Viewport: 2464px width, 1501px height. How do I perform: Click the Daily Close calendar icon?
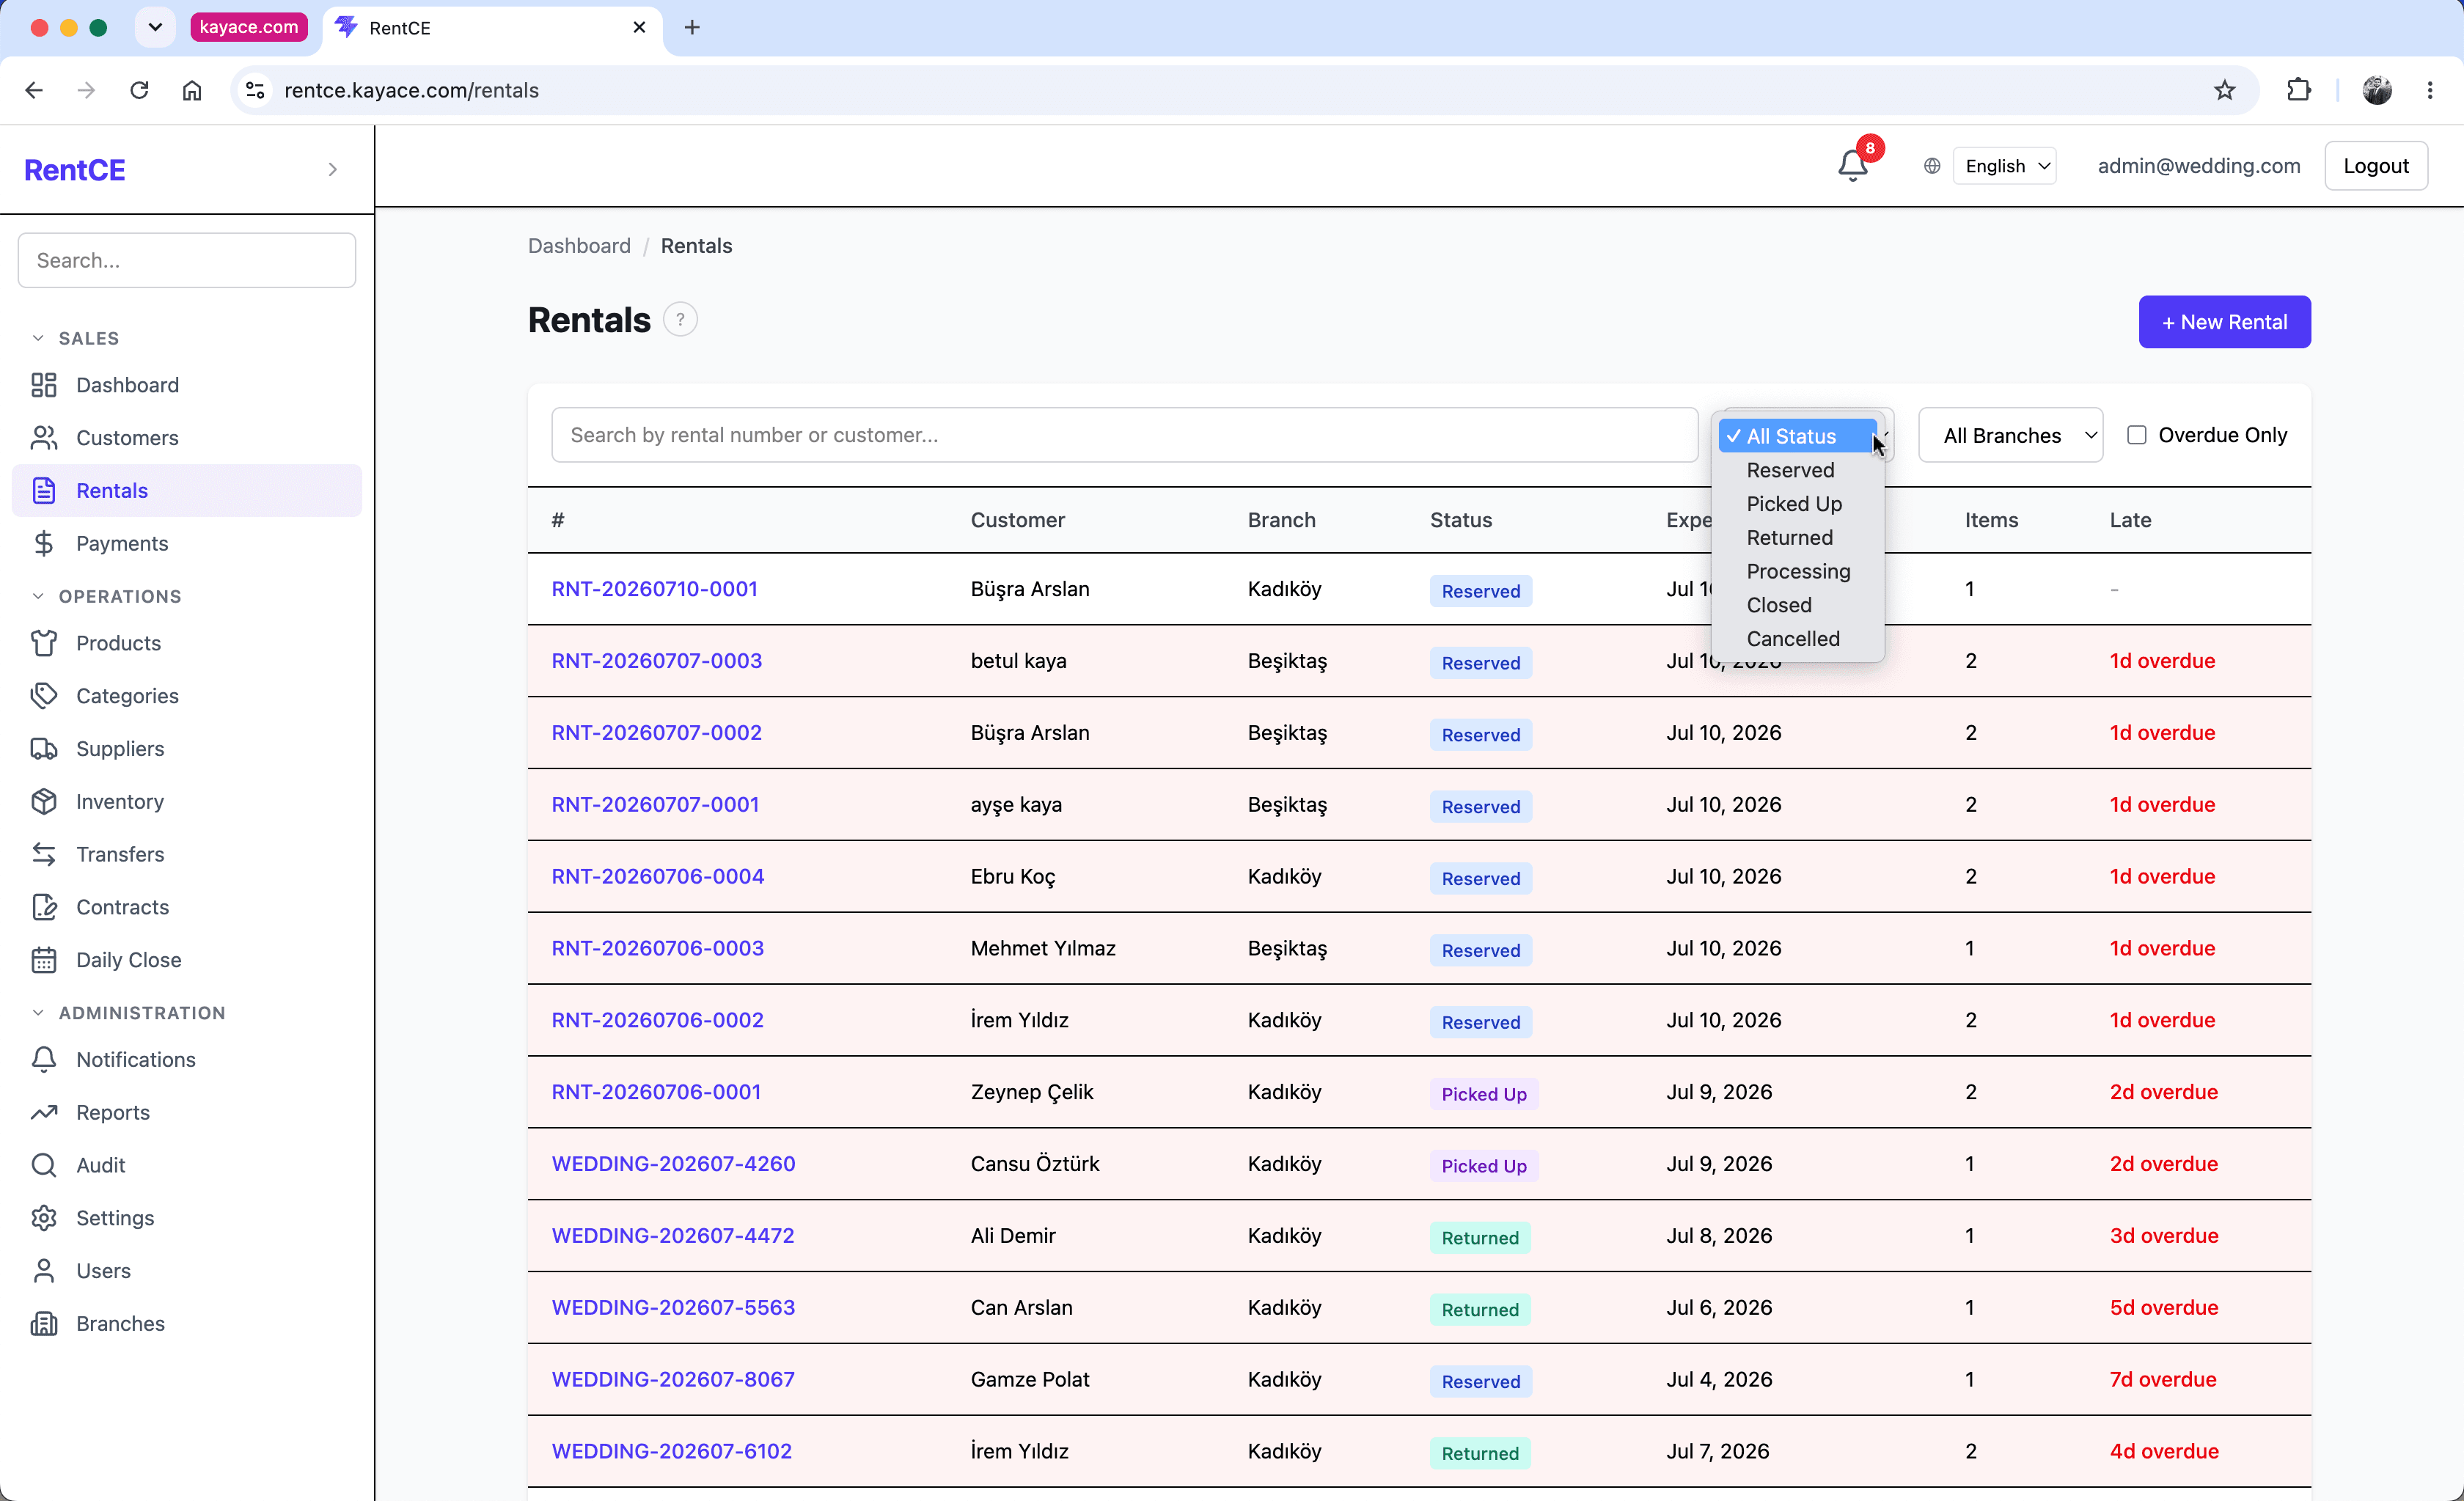coord(44,960)
